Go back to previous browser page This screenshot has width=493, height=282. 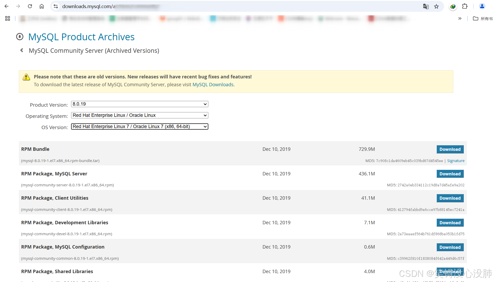pyautogui.click(x=7, y=6)
